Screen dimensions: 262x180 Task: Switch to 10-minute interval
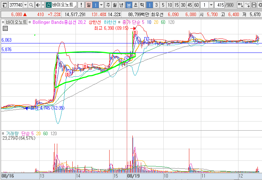(170, 5)
